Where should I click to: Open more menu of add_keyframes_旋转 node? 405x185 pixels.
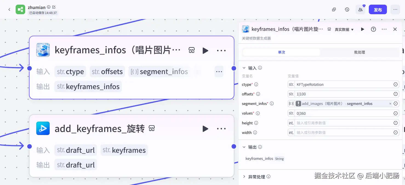[221, 129]
